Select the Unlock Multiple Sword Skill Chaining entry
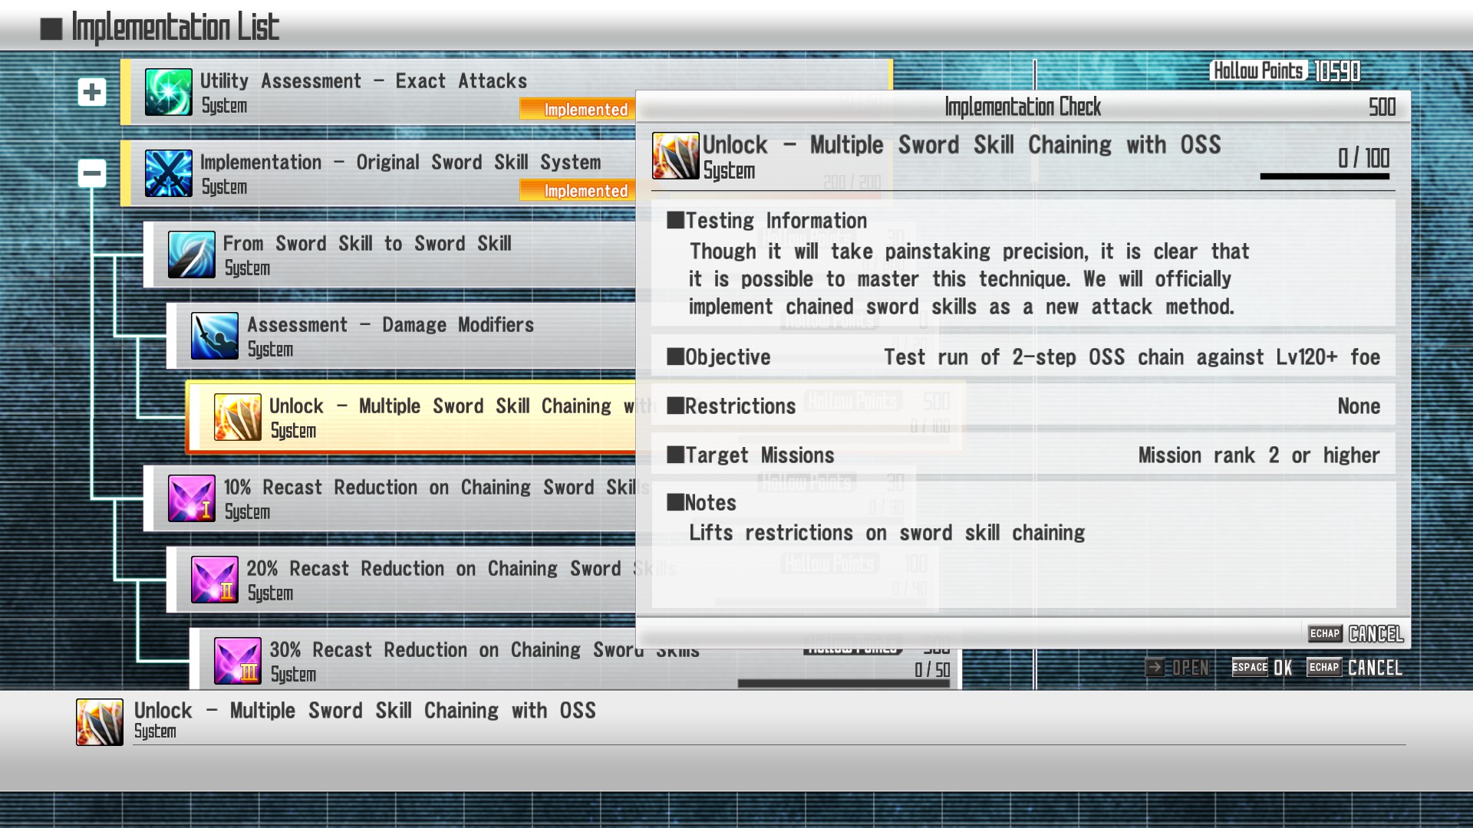The width and height of the screenshot is (1473, 828). [430, 417]
